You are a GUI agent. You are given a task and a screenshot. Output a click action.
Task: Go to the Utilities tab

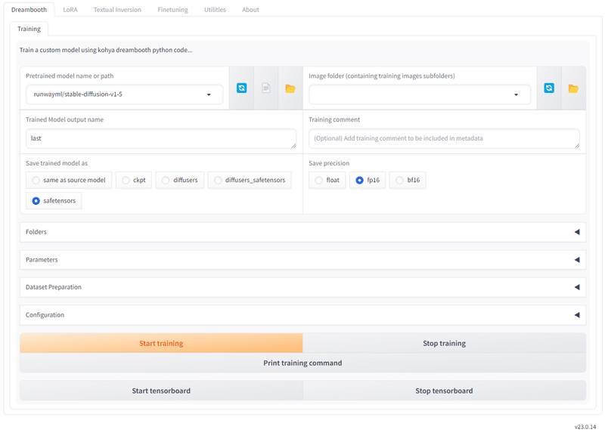(215, 10)
